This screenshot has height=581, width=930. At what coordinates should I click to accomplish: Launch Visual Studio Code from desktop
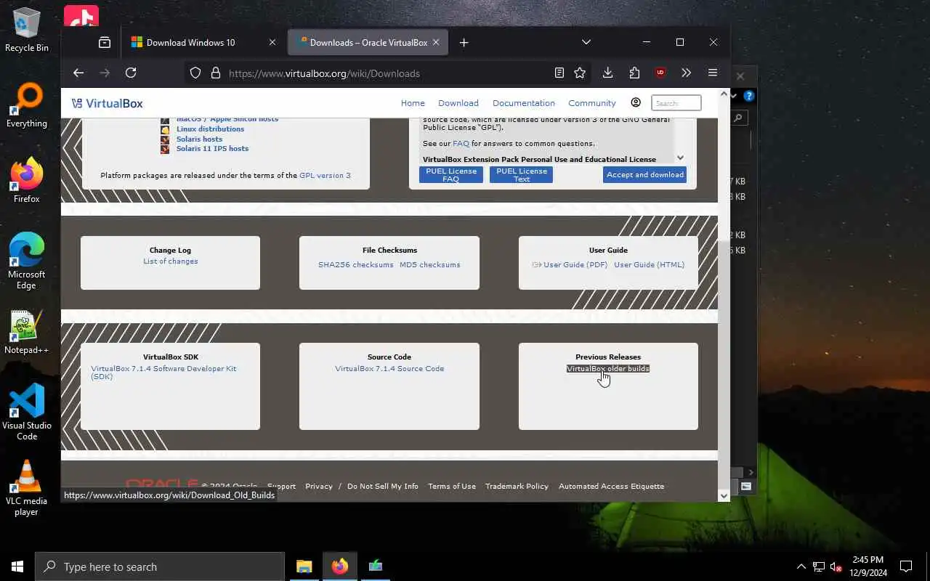click(27, 412)
